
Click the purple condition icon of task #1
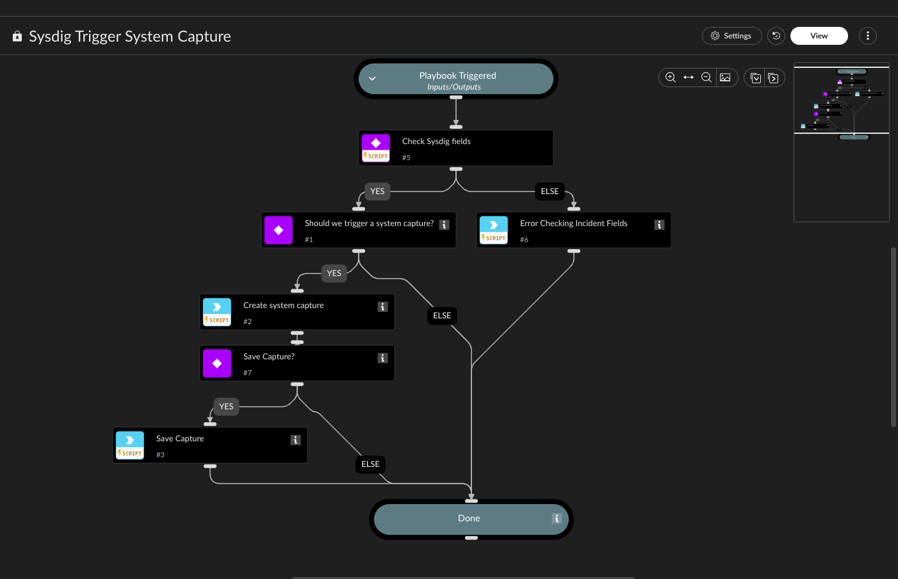click(279, 230)
